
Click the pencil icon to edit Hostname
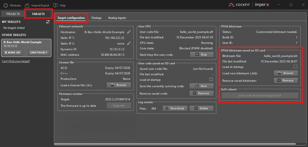click(129, 32)
